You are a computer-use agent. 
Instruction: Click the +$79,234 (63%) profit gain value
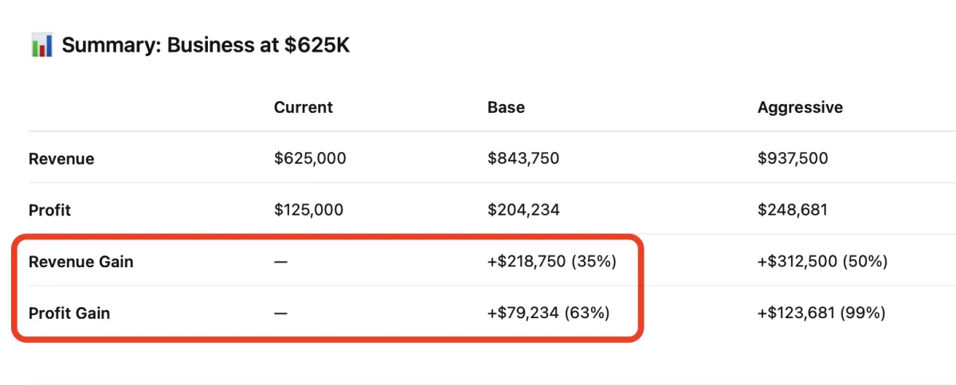click(x=548, y=313)
